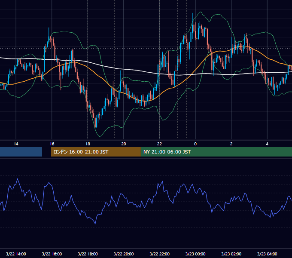This screenshot has width=292, height=258.
Task: Click the 20 hour label on price chart axis
Action: point(124,144)
